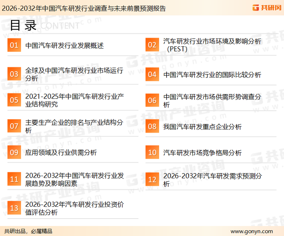Screen dimensions: 284x236
Task: Select chapter title 2026-2032年汽车研发需求预测分析
Action: (212, 180)
